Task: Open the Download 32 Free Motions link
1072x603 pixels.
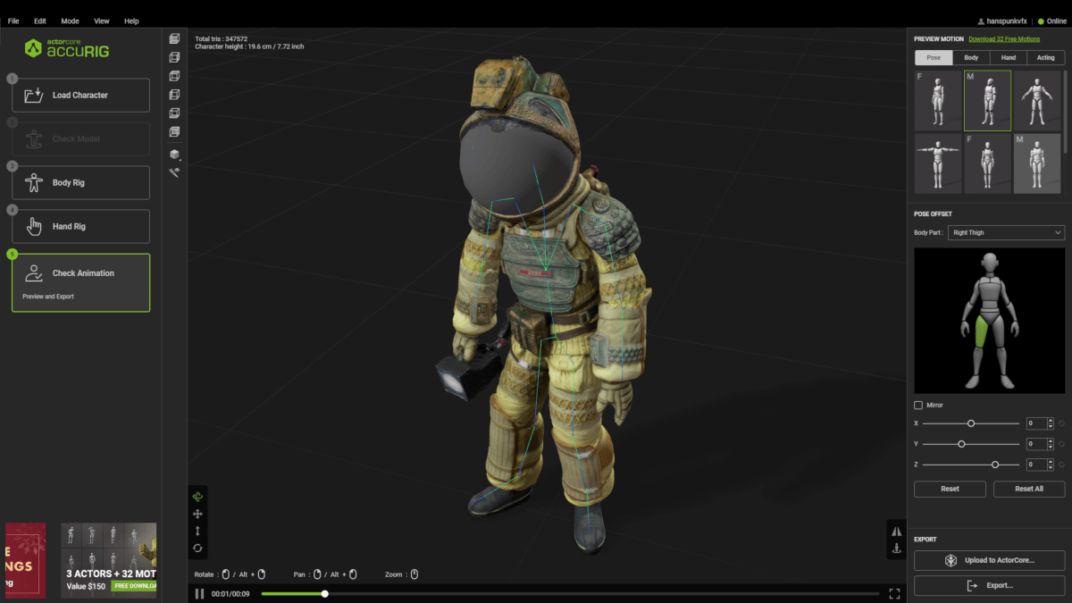Action: pyautogui.click(x=1004, y=39)
